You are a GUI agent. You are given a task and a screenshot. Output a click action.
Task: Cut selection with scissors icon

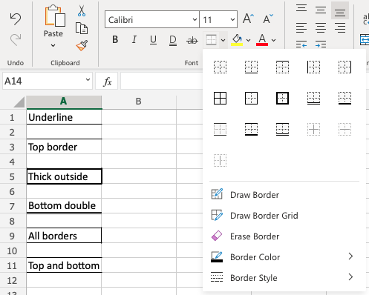(x=82, y=11)
